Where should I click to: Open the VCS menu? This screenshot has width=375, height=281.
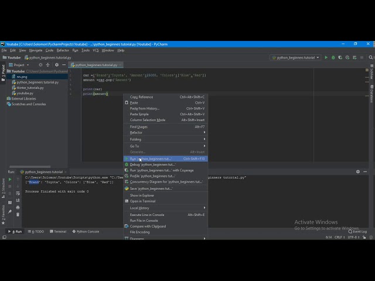96,50
